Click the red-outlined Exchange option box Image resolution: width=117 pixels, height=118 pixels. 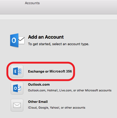point(41,71)
